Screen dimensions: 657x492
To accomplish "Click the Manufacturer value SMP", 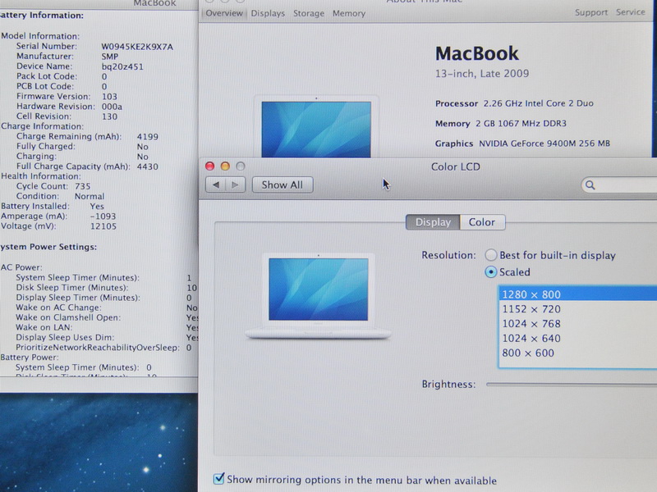I will (110, 57).
